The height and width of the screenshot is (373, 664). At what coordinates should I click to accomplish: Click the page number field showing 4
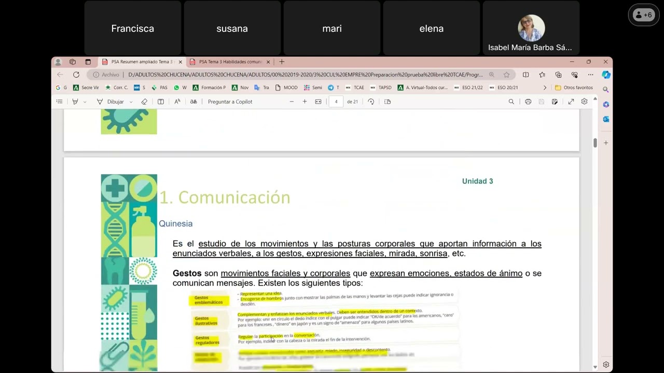pyautogui.click(x=336, y=102)
